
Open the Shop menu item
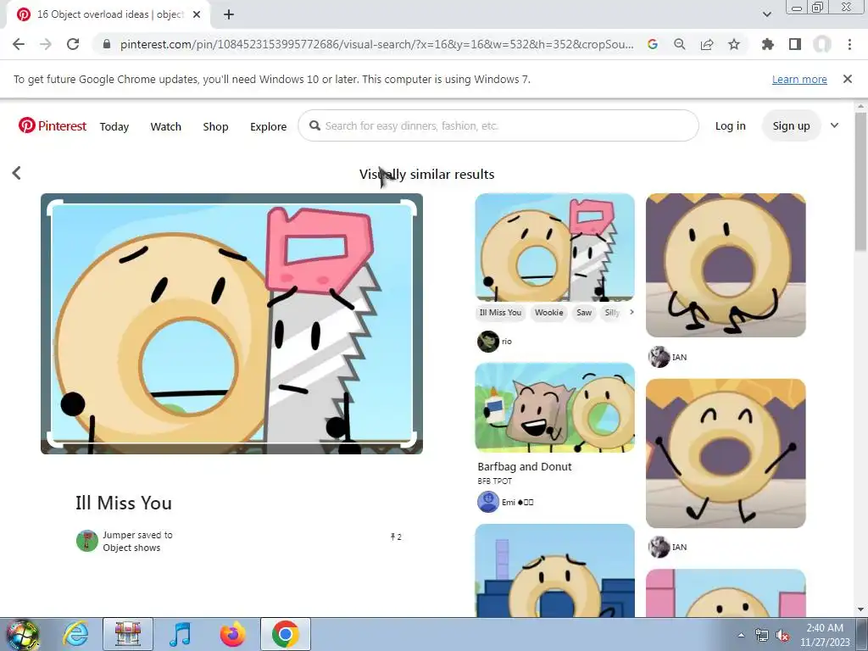pos(215,126)
